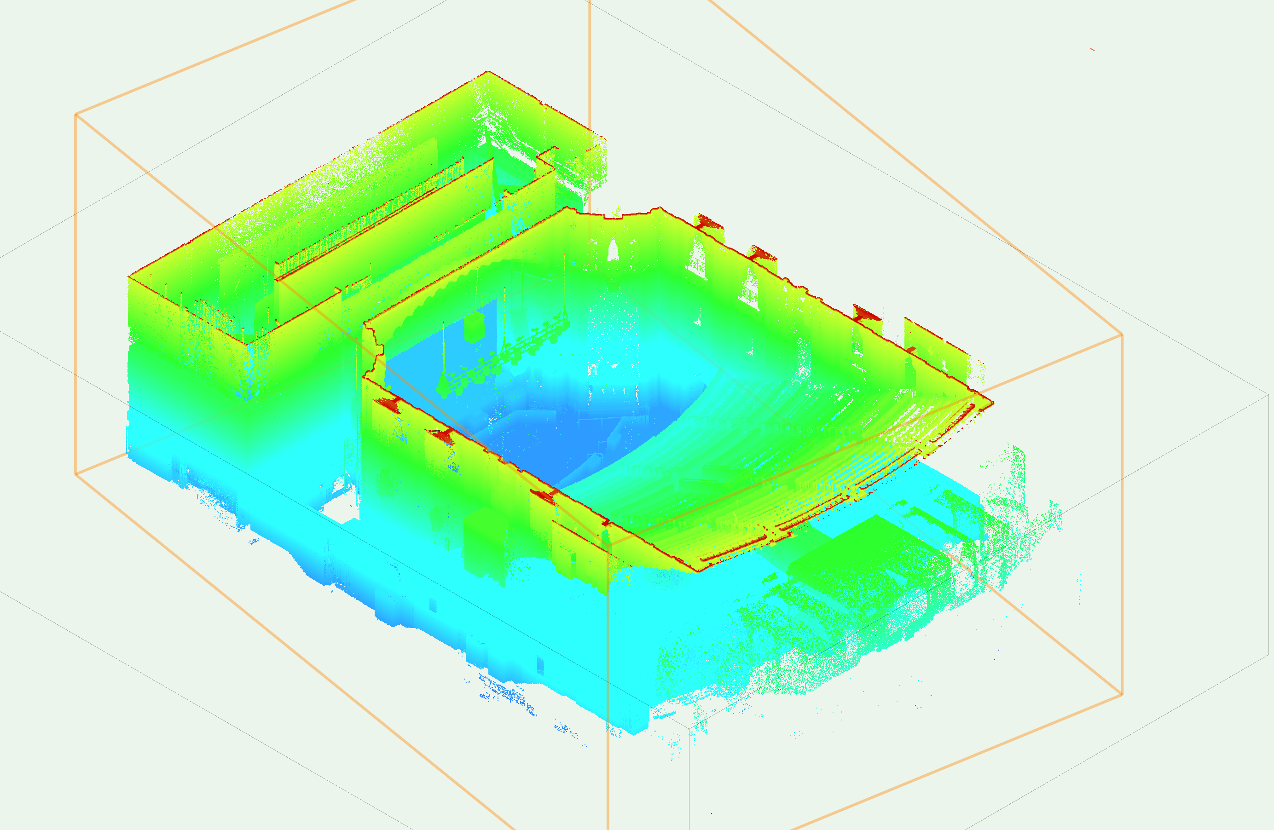Pick the isolated red point in the upper right

(x=1092, y=50)
